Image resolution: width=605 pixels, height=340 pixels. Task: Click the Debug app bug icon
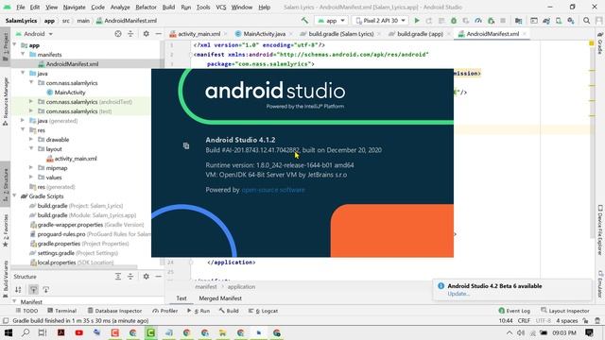point(454,21)
